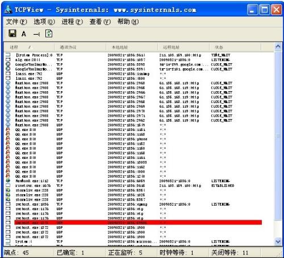The width and height of the screenshot is (284, 258).
Task: Click icon of svchost.exe epmap row
Action: click(8, 204)
